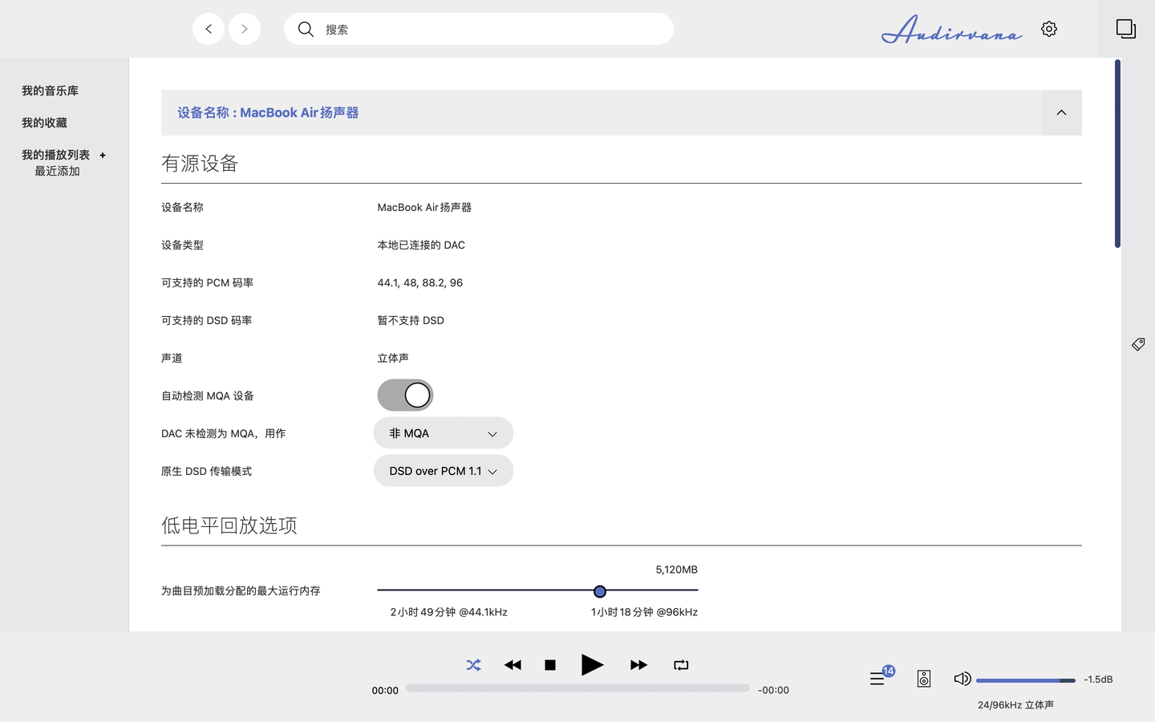Adjust the preload memory slider to 5,120MB
1155x722 pixels.
pos(600,591)
